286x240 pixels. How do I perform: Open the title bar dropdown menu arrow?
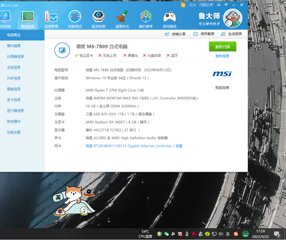tap(226, 5)
